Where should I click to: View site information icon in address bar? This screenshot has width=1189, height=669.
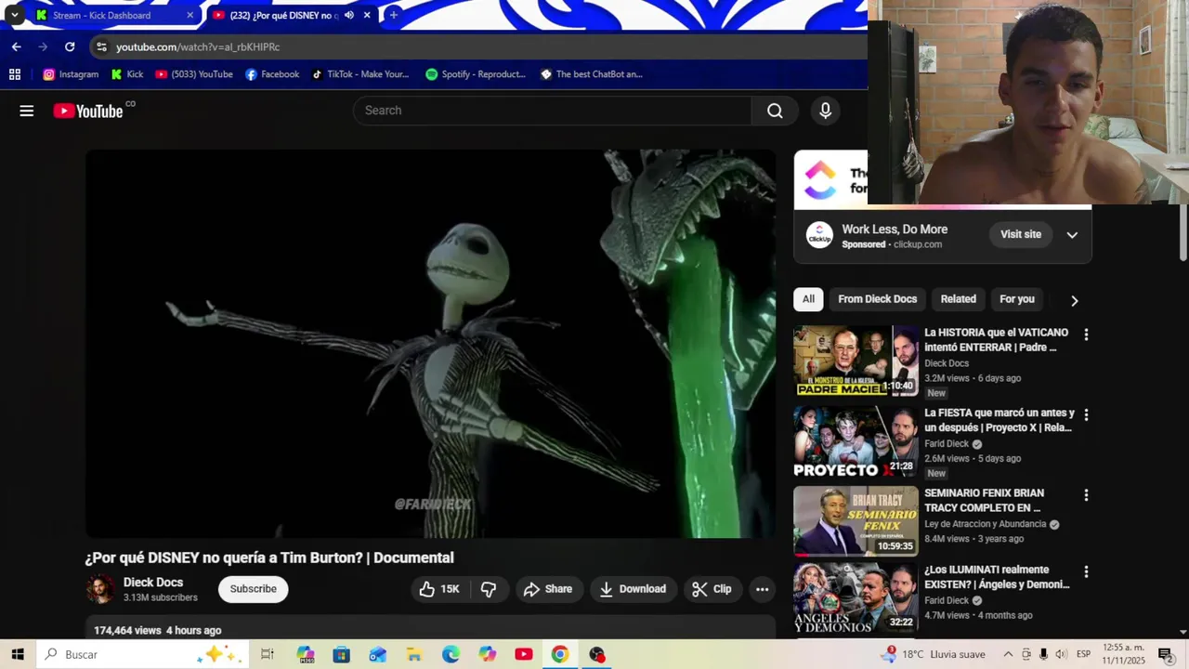click(101, 46)
